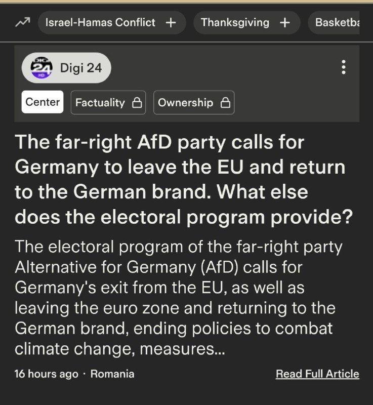Follow Thanksgiving topic via plus icon

click(x=285, y=23)
